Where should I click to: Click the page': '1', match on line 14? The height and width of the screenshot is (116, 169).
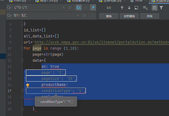pos(46,72)
